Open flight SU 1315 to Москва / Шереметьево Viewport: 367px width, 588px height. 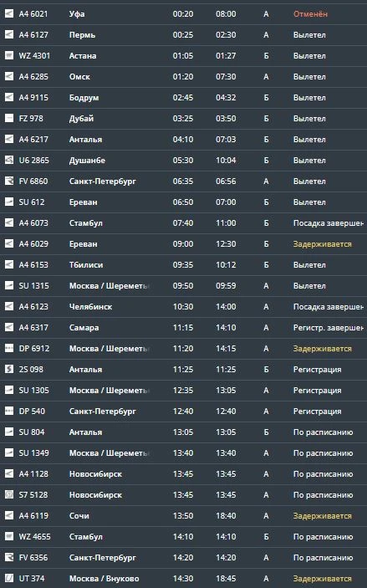click(x=183, y=286)
